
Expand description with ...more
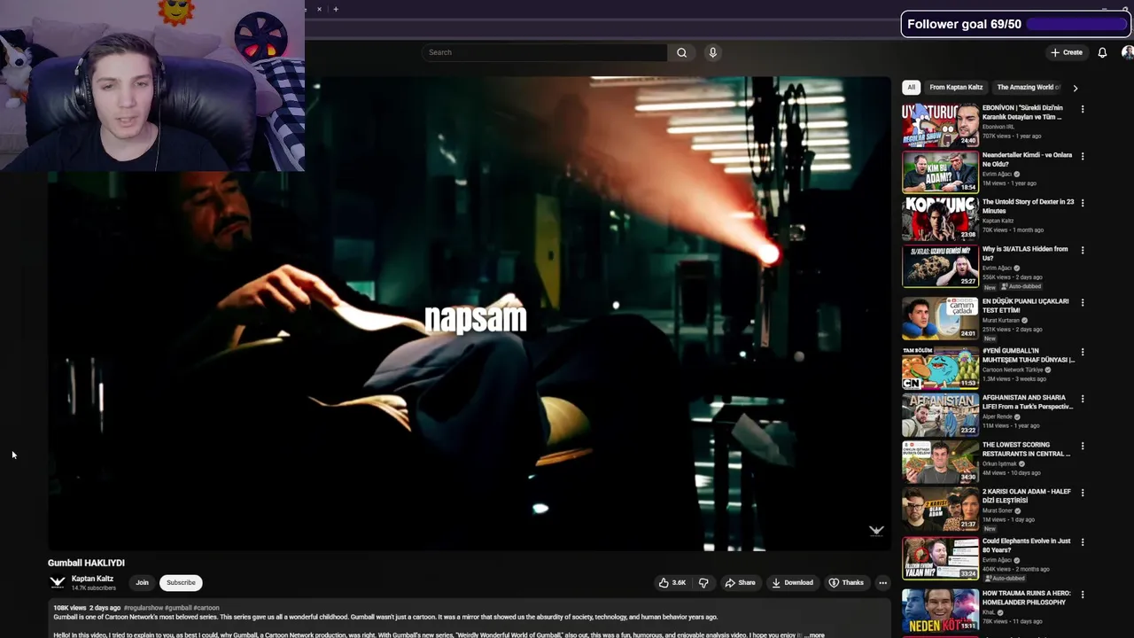814,635
